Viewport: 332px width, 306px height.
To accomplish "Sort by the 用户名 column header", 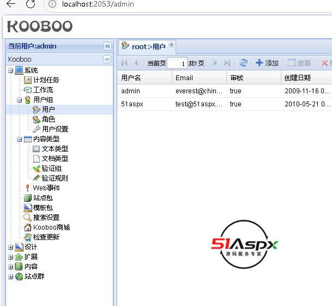I will click(x=144, y=78).
